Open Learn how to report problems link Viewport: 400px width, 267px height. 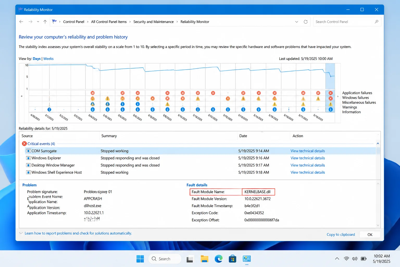(x=78, y=233)
